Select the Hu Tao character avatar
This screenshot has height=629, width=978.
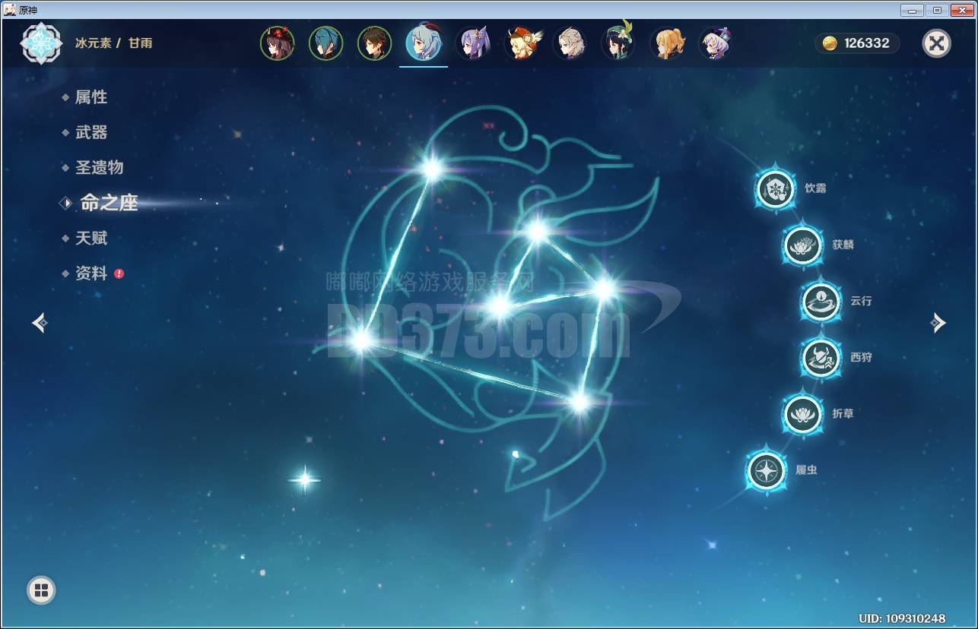[277, 43]
